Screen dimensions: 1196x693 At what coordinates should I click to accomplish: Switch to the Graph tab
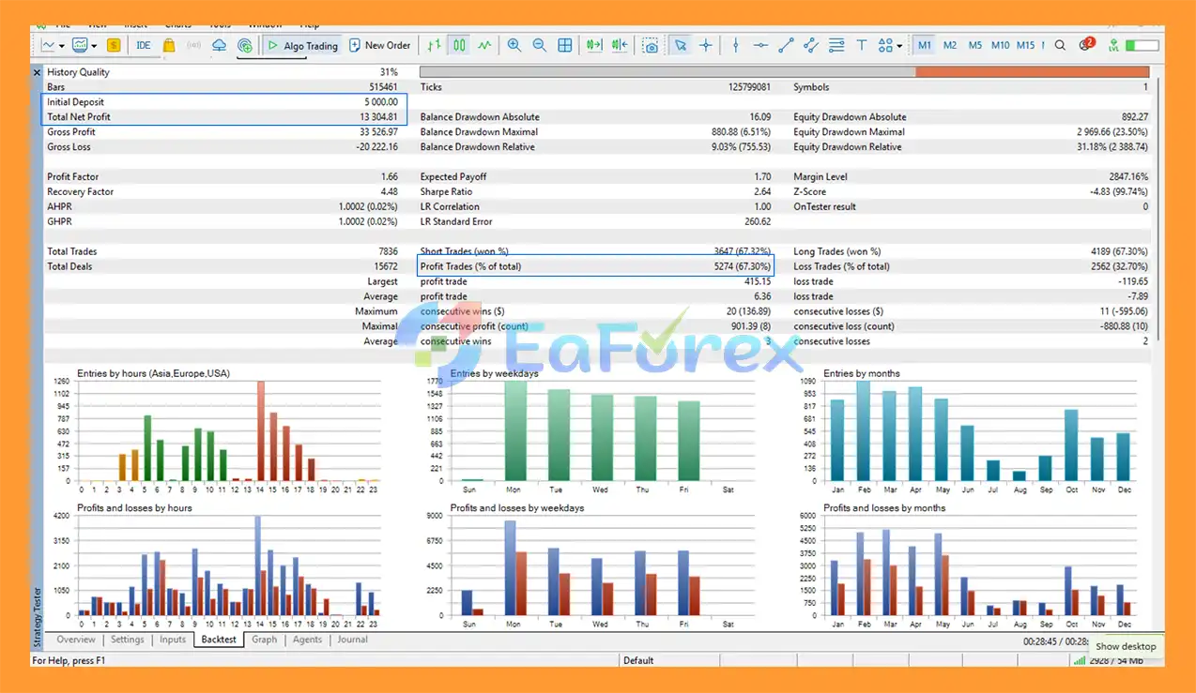(265, 640)
